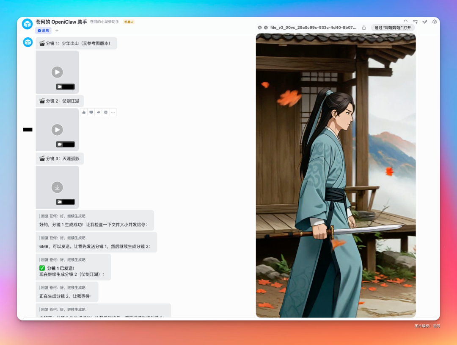The image size is (457, 345).
Task: Play the 分镜 1 video
Action: click(x=57, y=72)
